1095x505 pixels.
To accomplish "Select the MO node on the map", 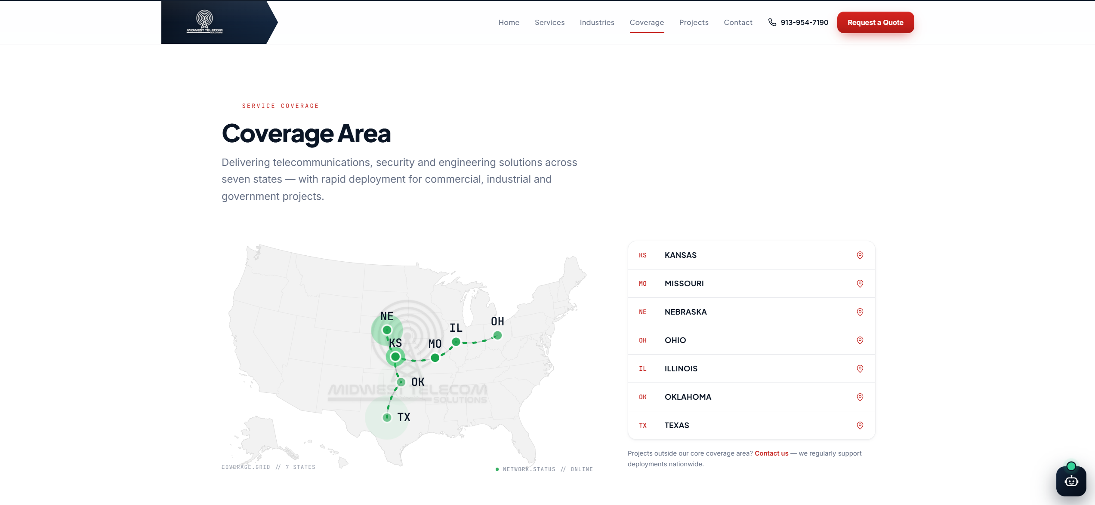I will [435, 358].
